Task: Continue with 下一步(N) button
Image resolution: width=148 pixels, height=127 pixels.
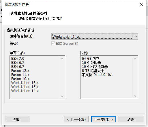Action: point(104,119)
